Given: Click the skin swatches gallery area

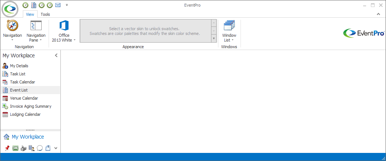Looking at the screenshot, I should click(x=146, y=31).
